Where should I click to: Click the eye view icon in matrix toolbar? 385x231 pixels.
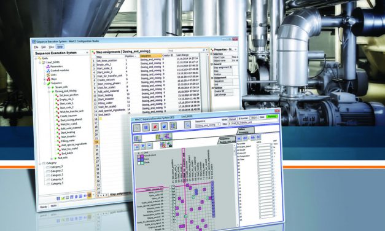click(x=137, y=147)
